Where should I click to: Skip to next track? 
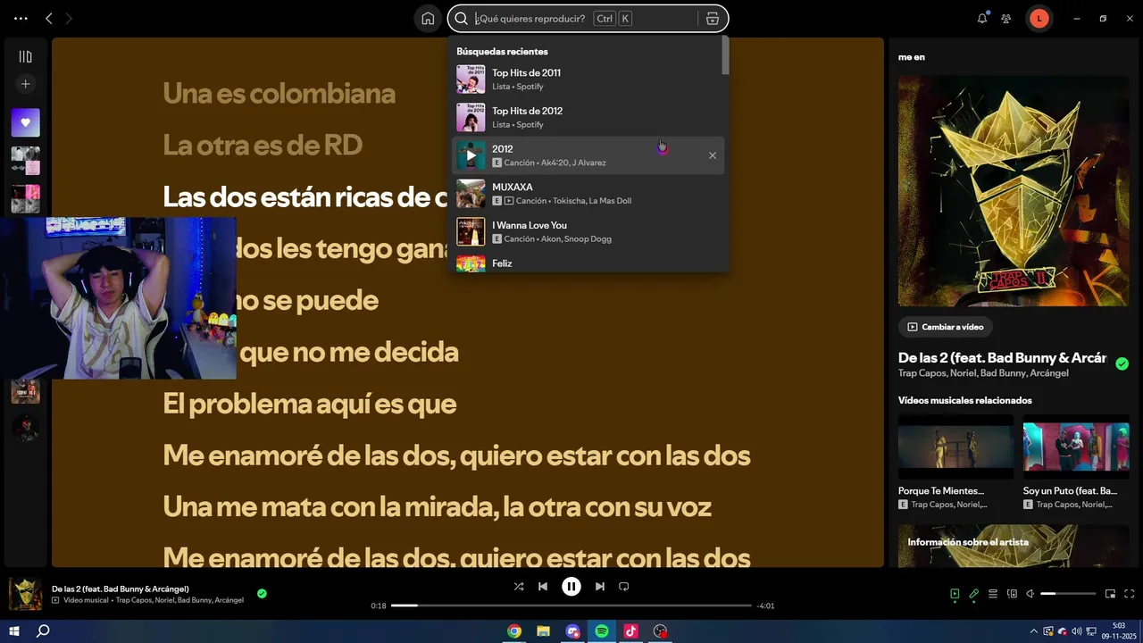tap(600, 587)
